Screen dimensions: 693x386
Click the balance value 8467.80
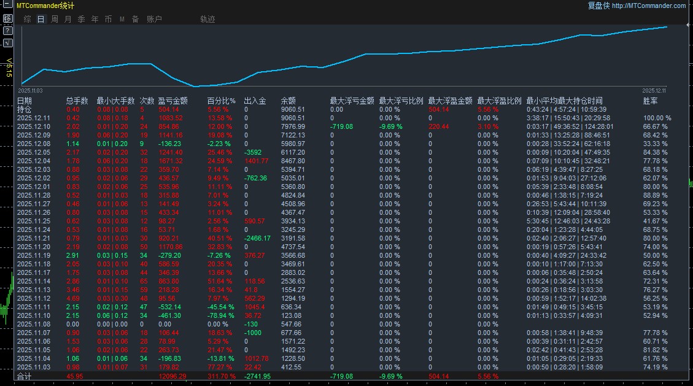click(x=293, y=161)
